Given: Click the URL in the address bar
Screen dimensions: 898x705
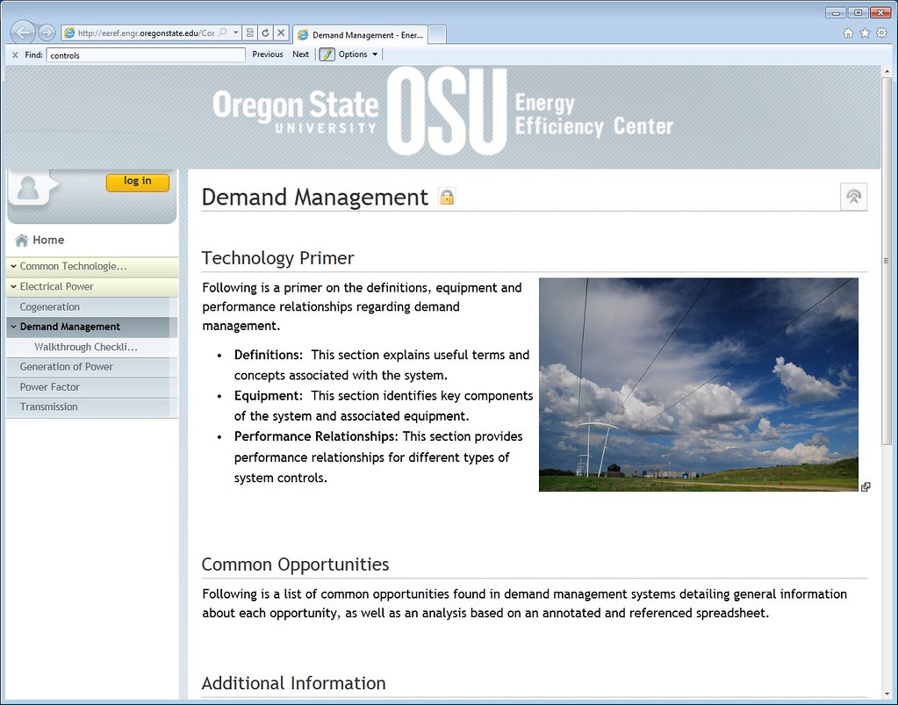Looking at the screenshot, I should [x=146, y=33].
